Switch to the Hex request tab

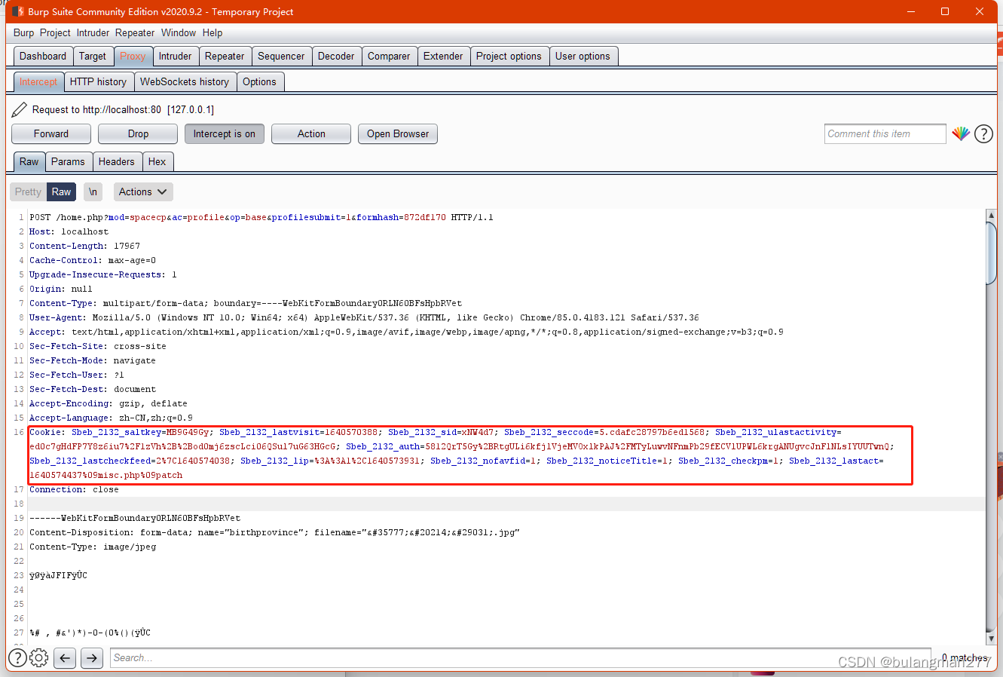click(157, 161)
